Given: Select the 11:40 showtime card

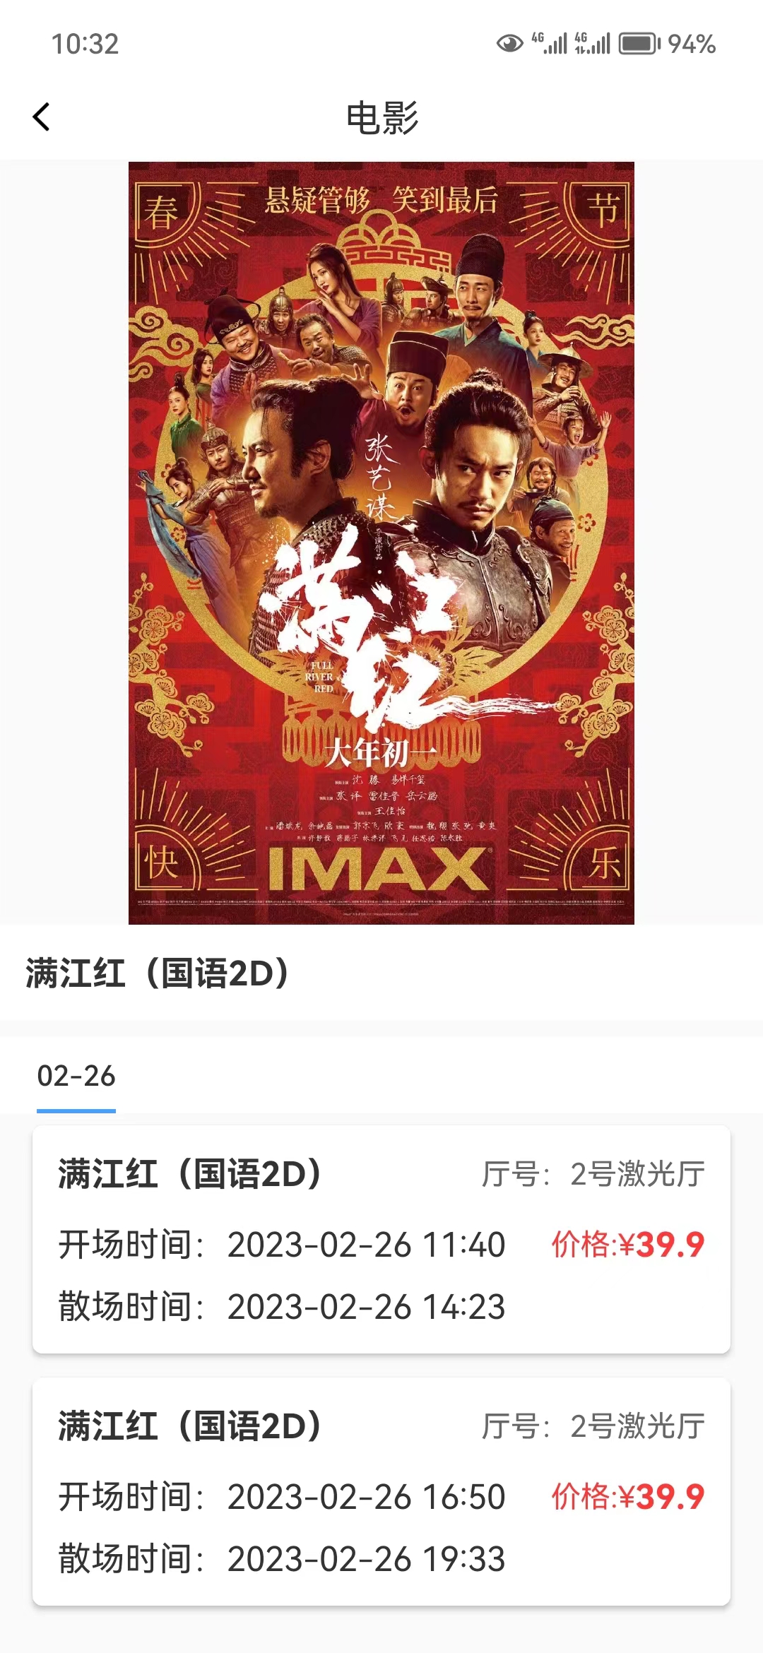Looking at the screenshot, I should 381,1239.
